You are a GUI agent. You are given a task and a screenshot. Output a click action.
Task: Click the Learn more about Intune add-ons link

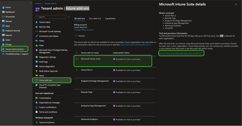click(135, 45)
